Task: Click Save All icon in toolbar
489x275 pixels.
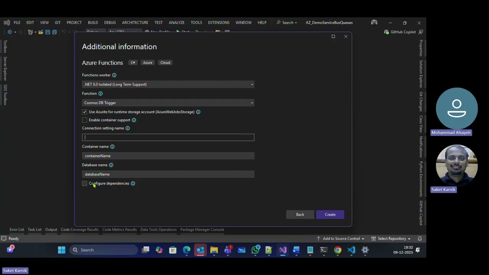Action: (55, 32)
